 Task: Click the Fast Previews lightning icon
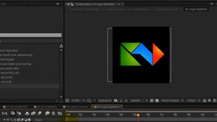point(210,101)
